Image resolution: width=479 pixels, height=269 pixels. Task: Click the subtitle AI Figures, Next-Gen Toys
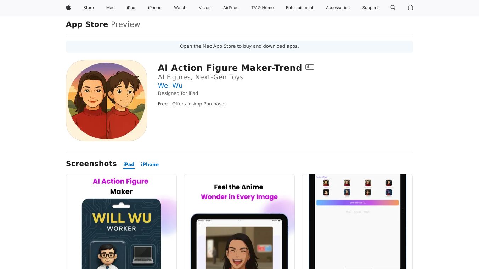tap(201, 77)
